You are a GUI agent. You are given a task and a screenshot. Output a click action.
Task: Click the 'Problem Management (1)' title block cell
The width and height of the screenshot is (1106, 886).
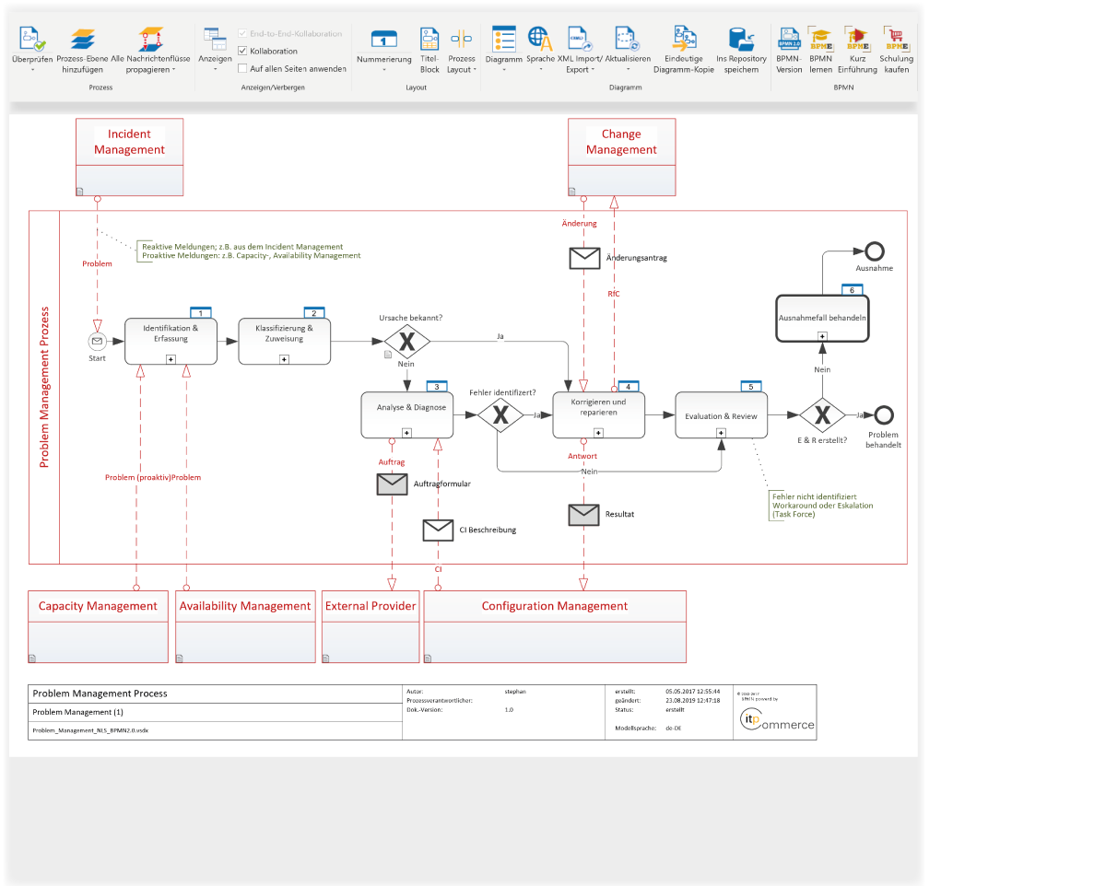point(217,712)
